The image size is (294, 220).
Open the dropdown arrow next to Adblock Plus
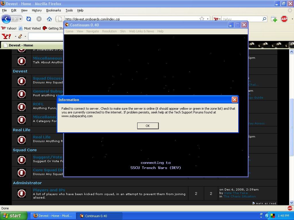292,19
